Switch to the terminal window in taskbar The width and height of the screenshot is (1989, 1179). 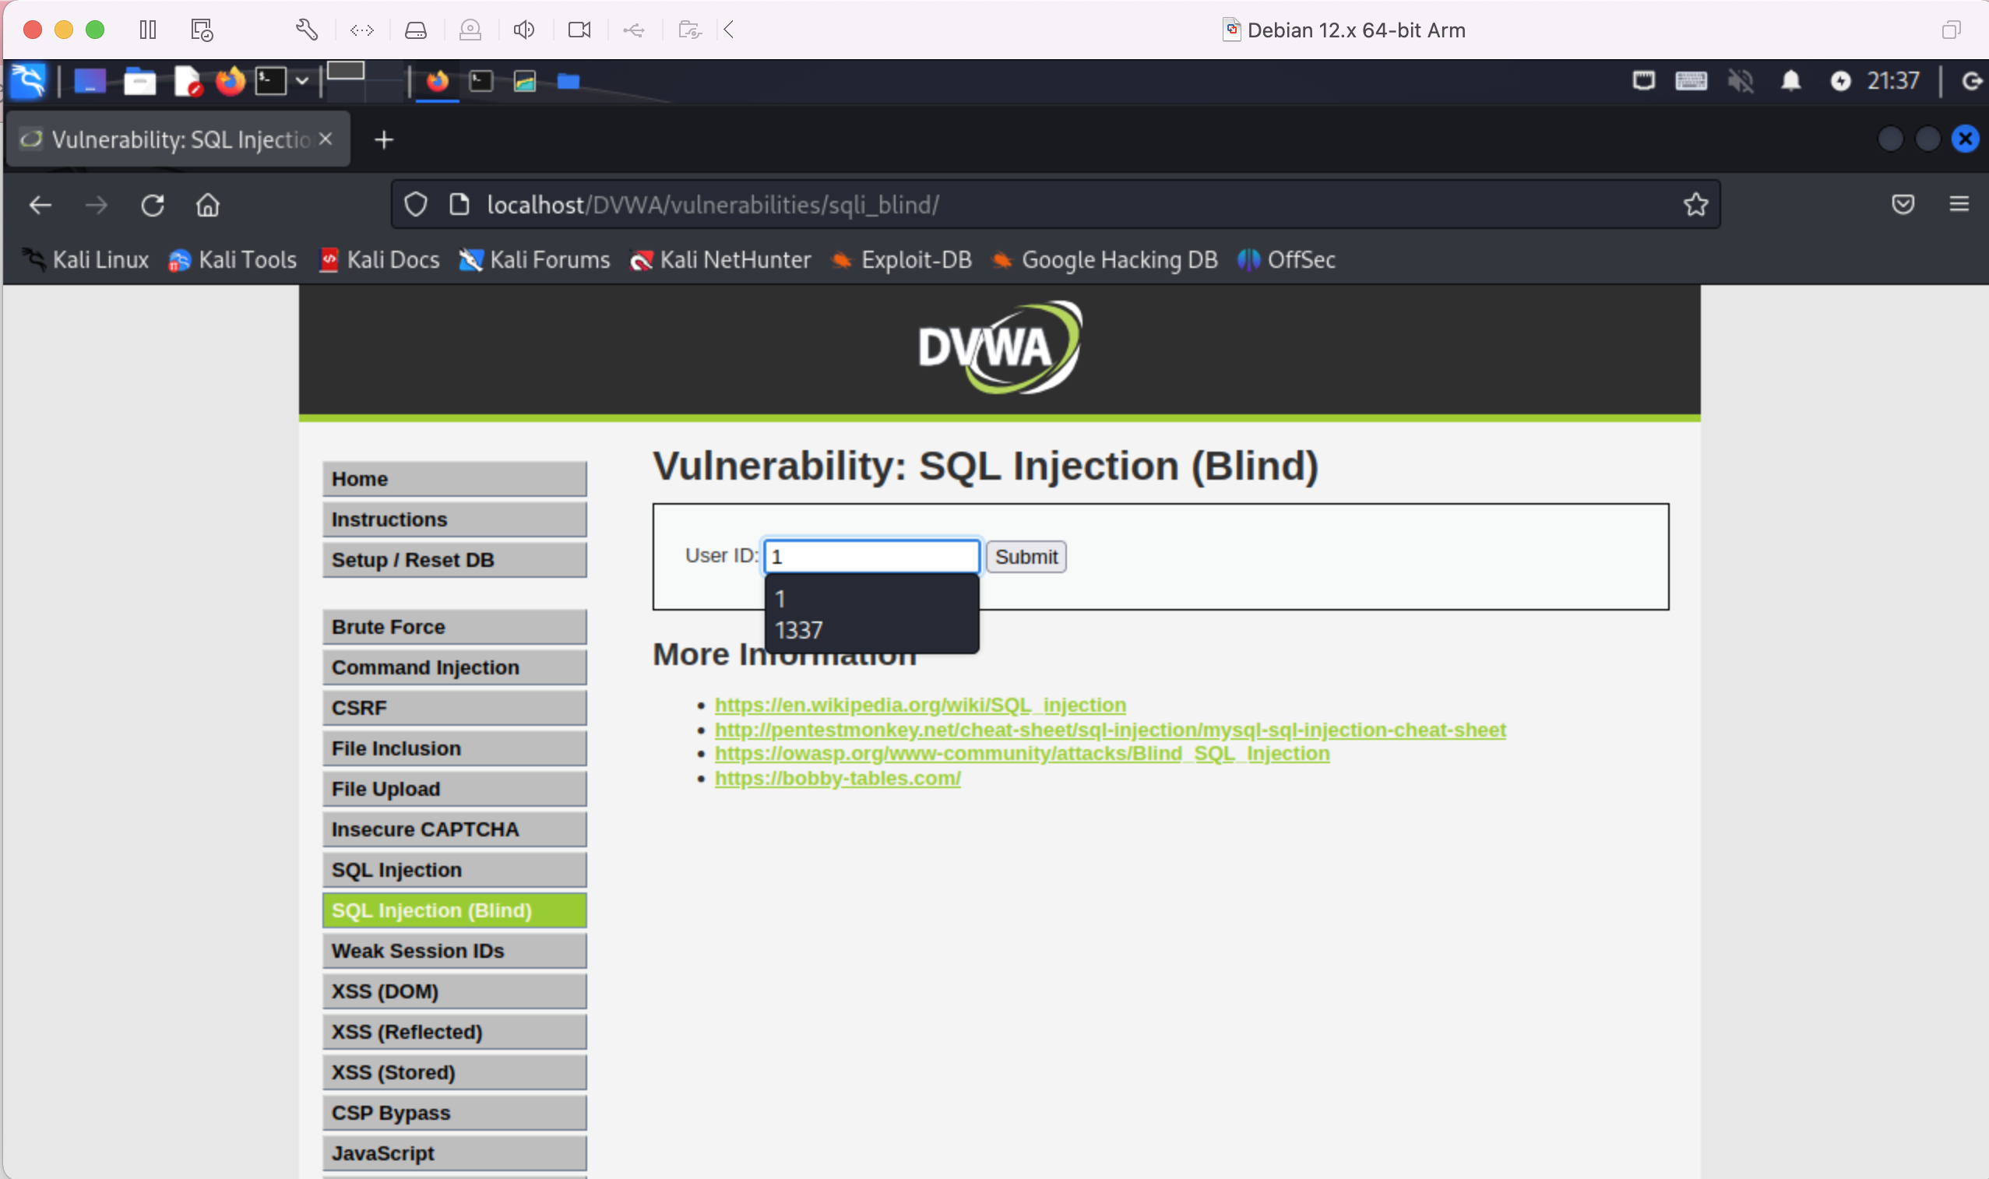click(x=481, y=81)
